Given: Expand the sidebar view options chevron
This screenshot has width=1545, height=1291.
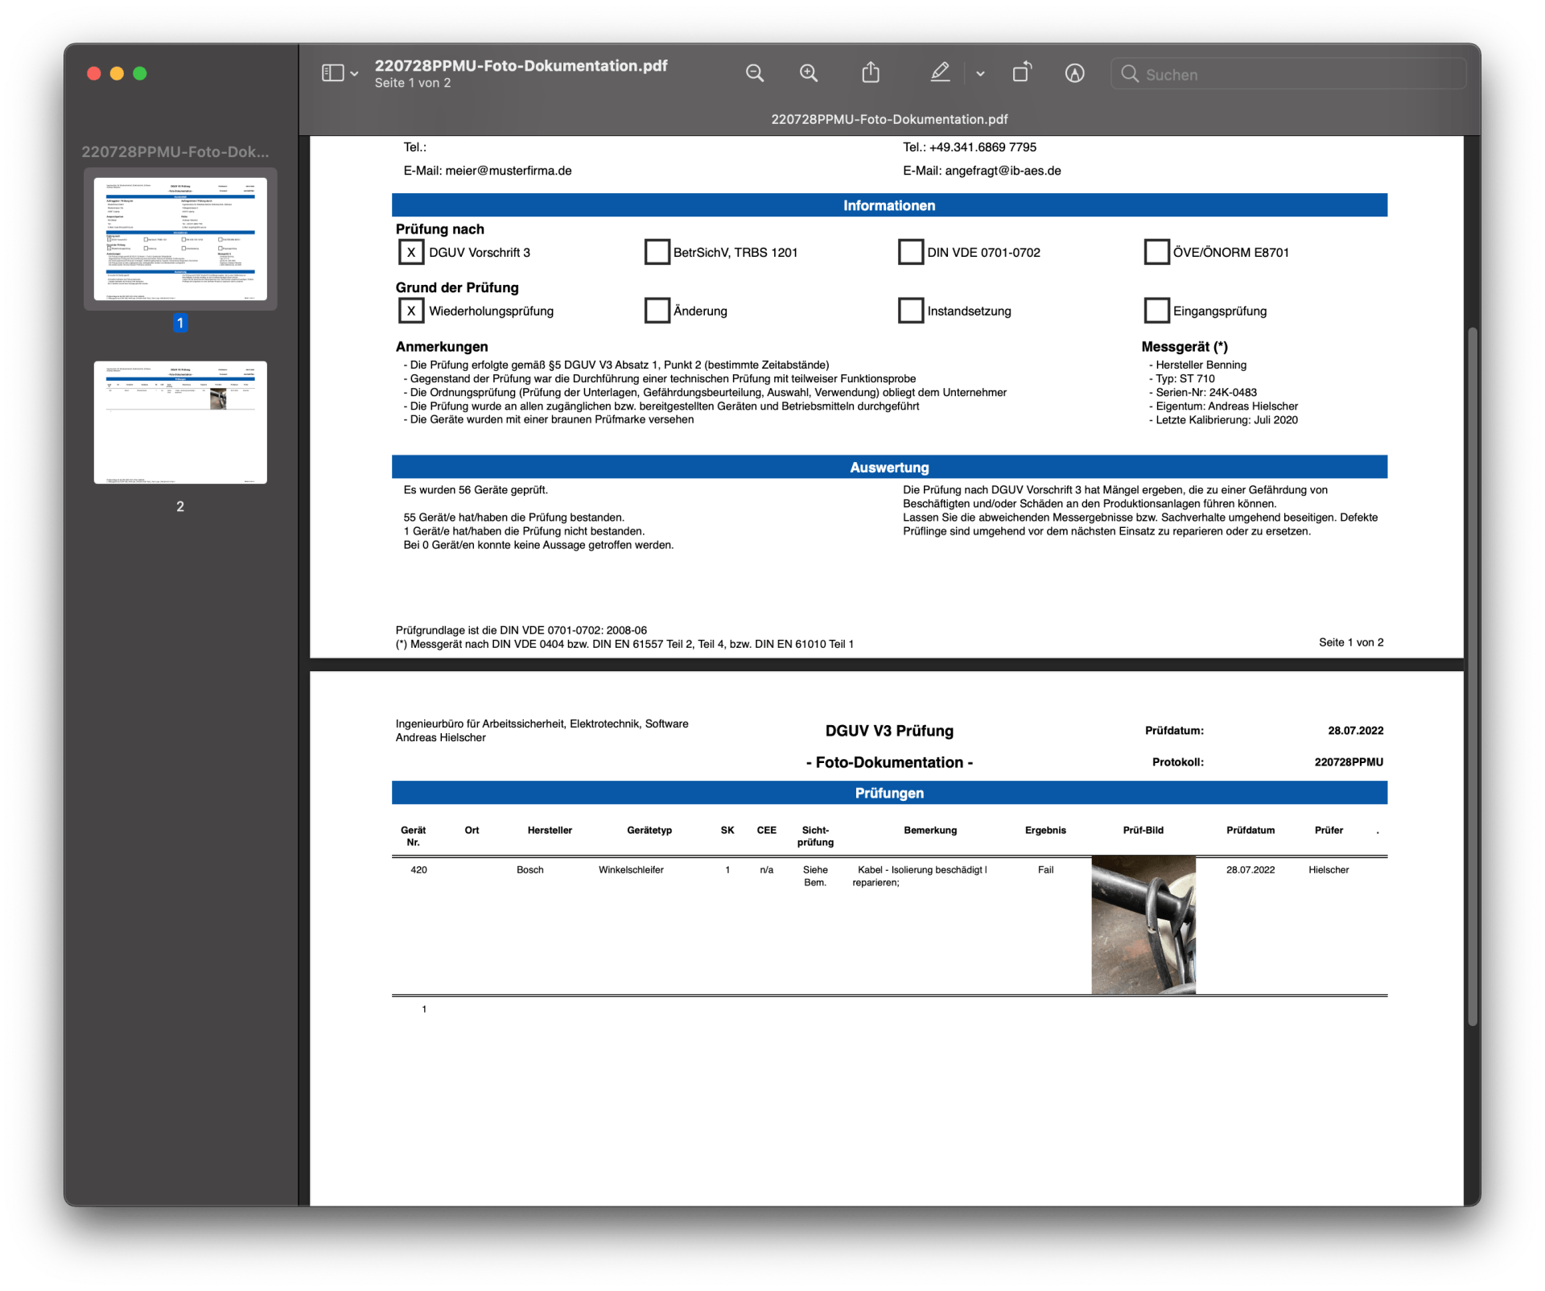Looking at the screenshot, I should tap(354, 74).
